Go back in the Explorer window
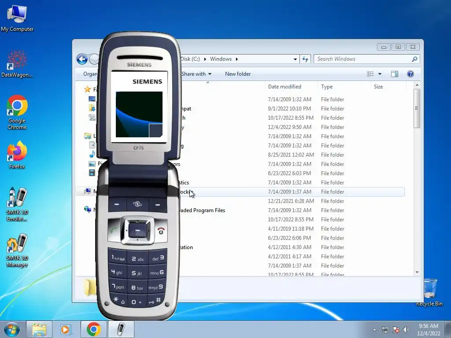 (82, 59)
